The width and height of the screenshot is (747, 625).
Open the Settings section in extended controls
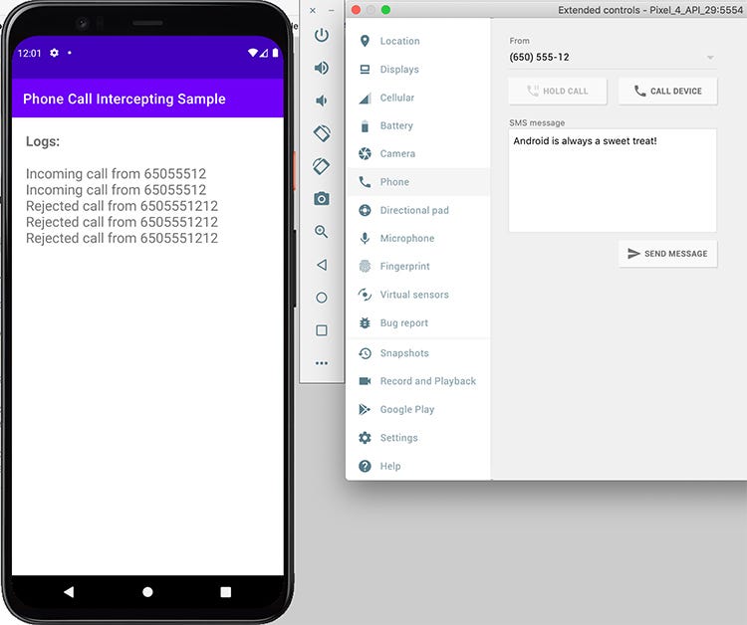pyautogui.click(x=418, y=438)
